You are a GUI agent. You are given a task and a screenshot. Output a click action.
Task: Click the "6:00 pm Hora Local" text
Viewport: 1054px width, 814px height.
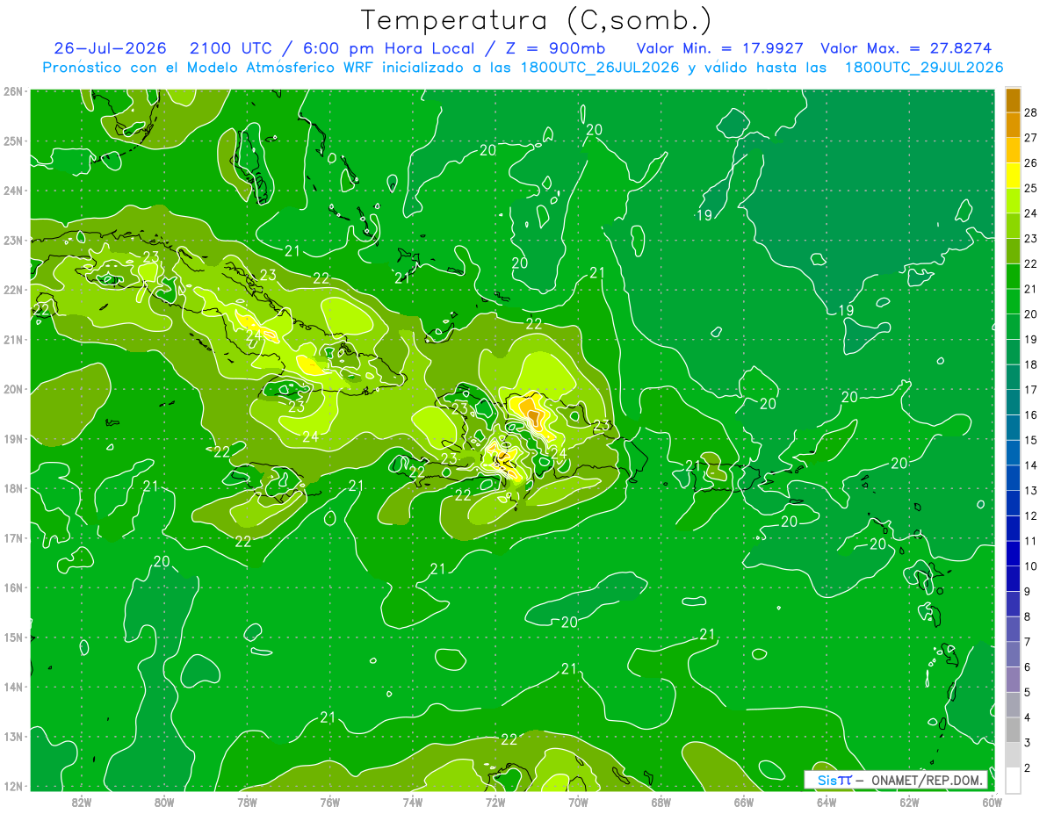tap(388, 48)
